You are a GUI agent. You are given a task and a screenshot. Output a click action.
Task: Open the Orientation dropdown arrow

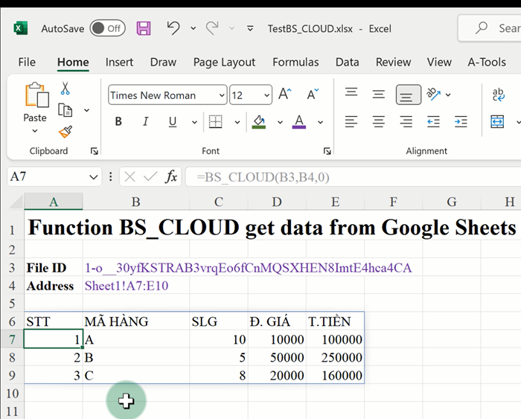coord(448,95)
